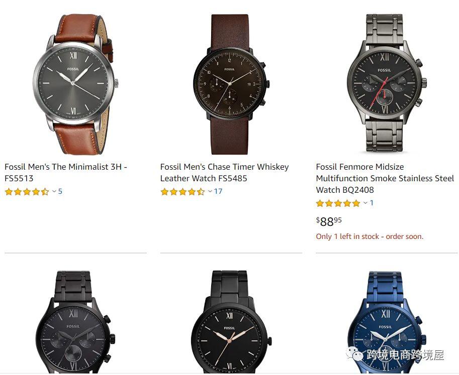Viewport: 459px width, 375px height.
Task: Click the five-star rating of Fenmore watch
Action: coord(338,203)
